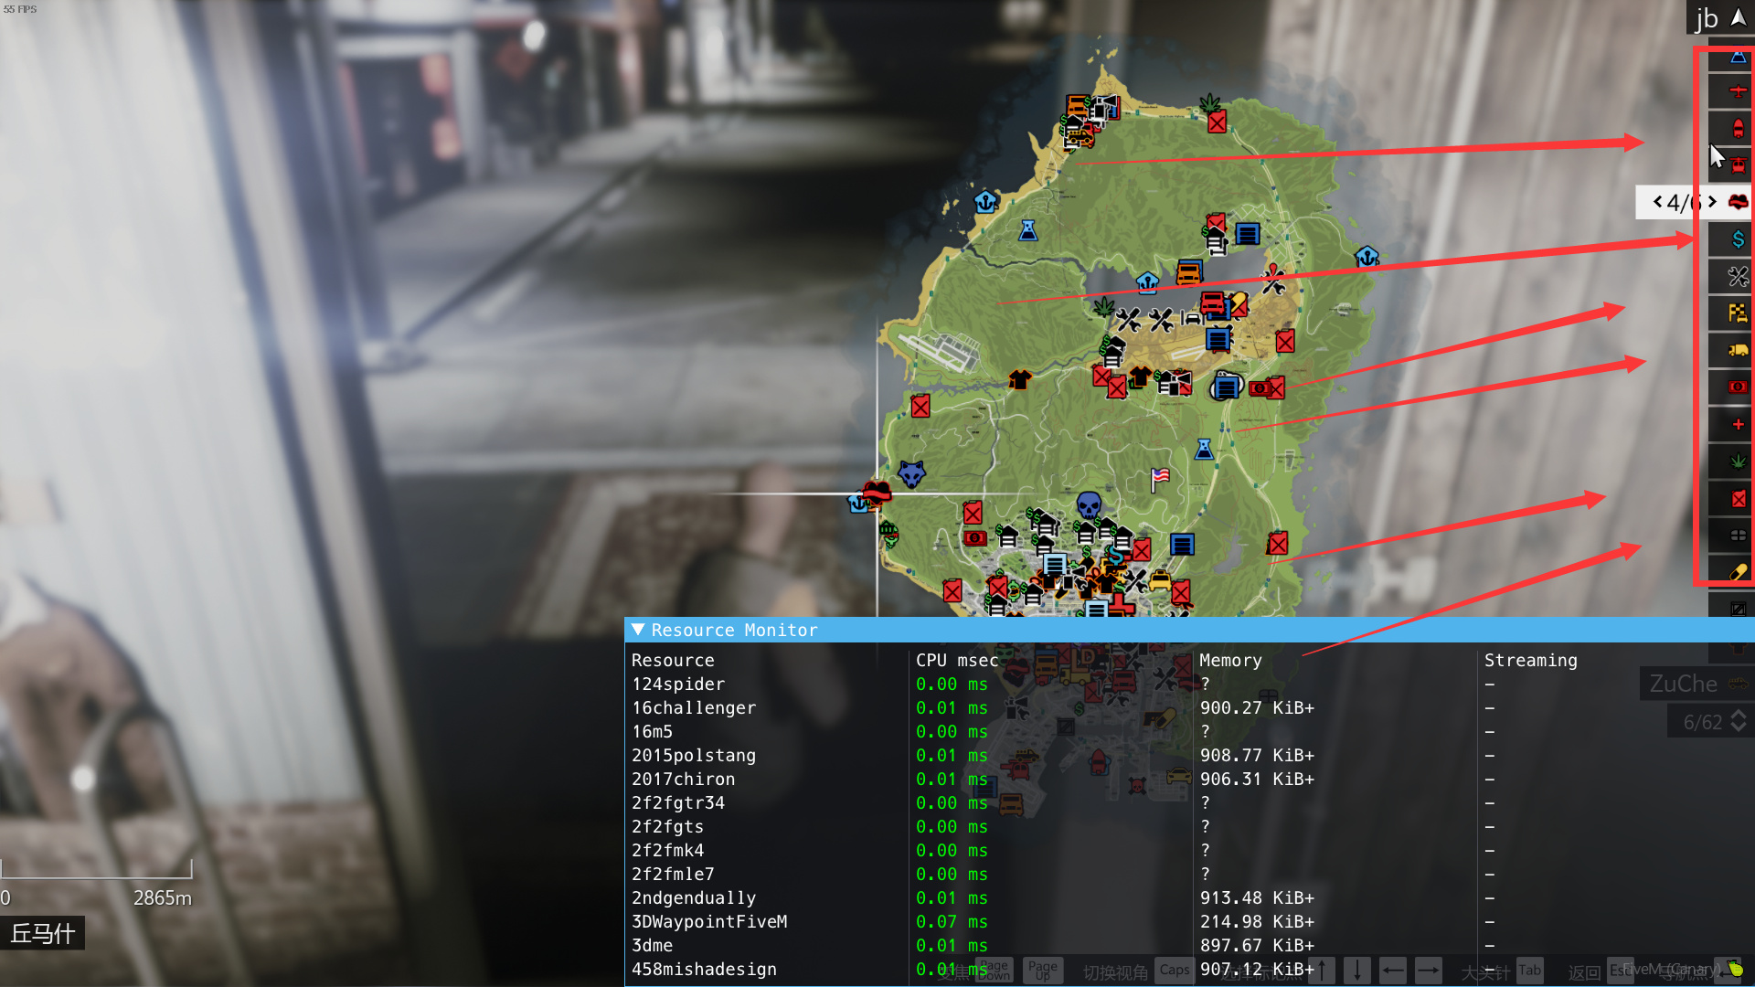
Task: Click the Caps key hint button
Action: pyautogui.click(x=1174, y=970)
